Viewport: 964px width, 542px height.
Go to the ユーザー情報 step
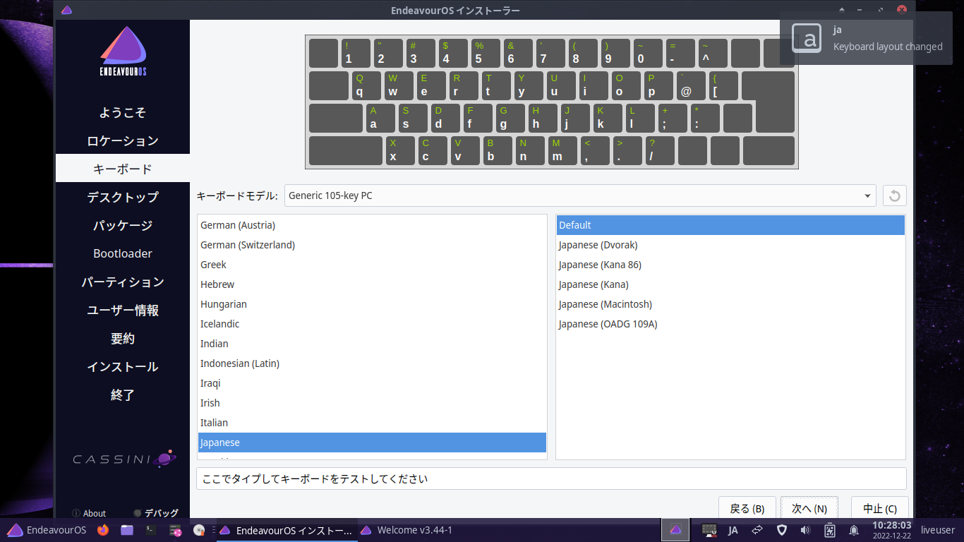pos(123,310)
